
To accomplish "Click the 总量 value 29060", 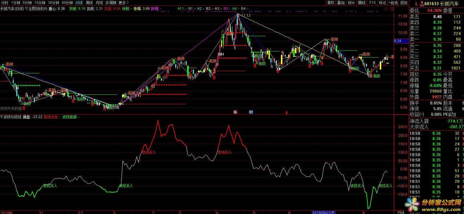I will 436,91.
